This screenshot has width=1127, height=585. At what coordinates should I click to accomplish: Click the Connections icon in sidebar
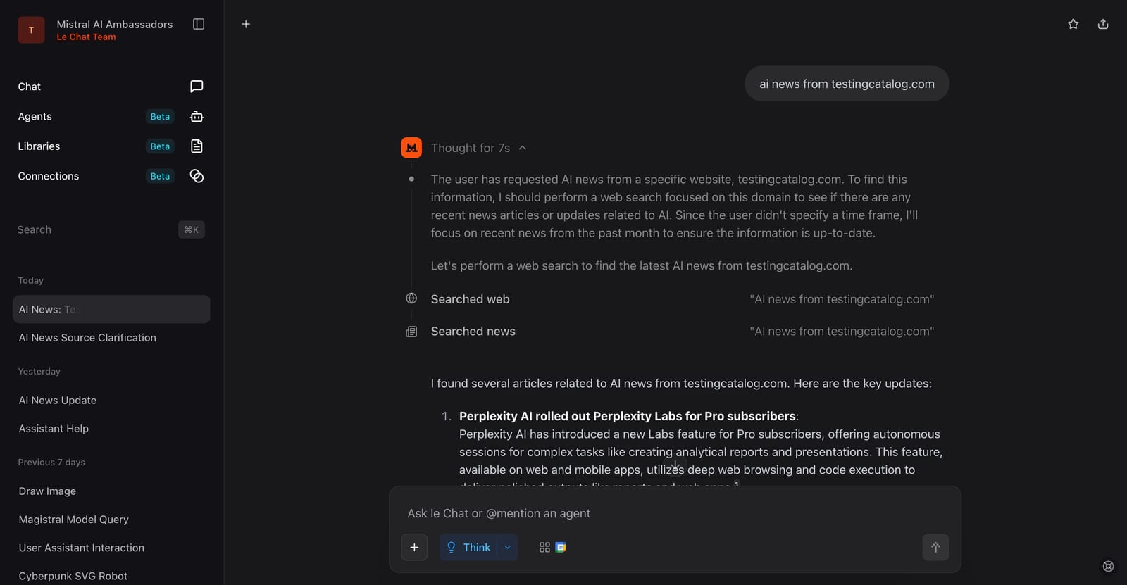coord(196,176)
